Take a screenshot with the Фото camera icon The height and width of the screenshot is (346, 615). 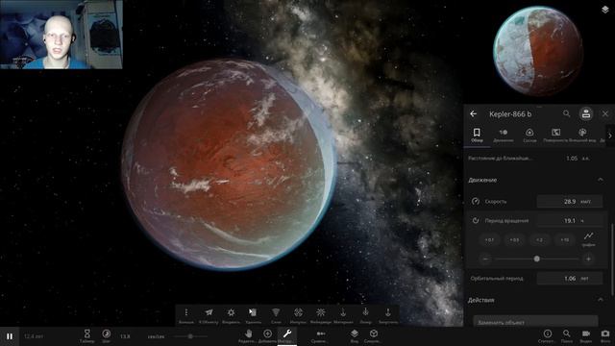(x=605, y=335)
